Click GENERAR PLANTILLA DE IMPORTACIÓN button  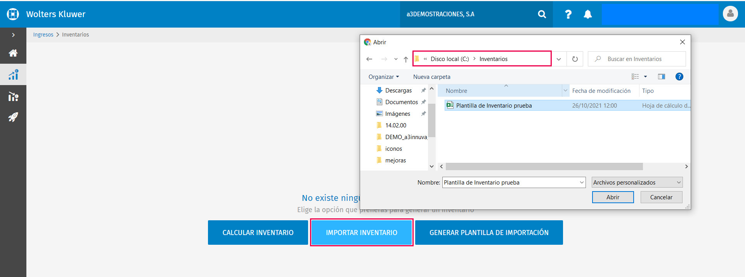click(489, 233)
